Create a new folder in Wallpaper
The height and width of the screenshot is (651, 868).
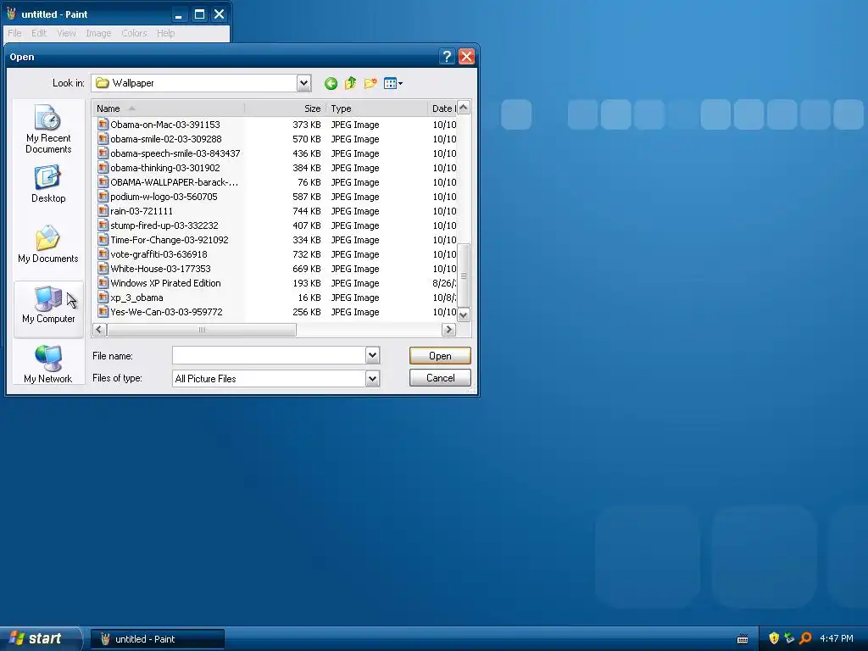coord(370,84)
